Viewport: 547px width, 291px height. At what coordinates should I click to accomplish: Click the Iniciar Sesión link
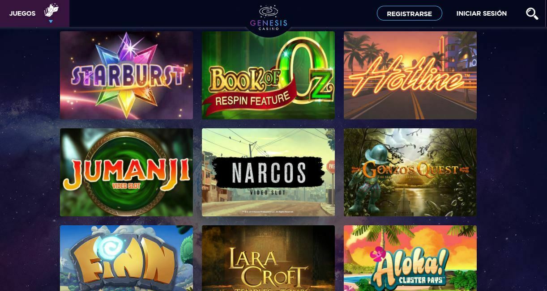(481, 13)
